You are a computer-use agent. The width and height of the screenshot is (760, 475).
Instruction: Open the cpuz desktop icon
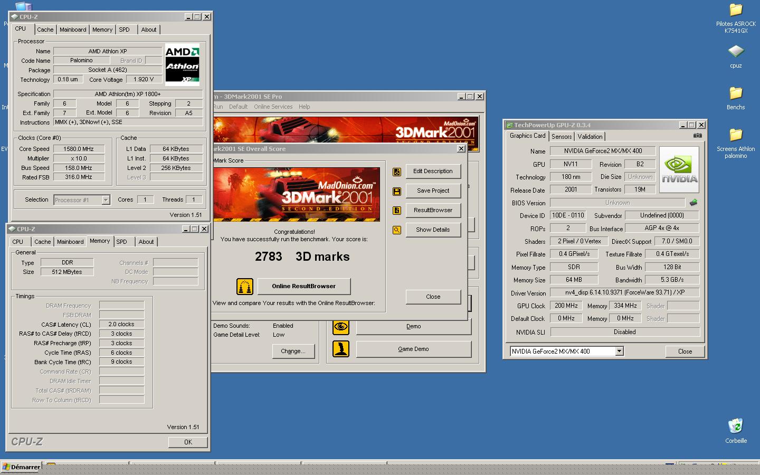tap(736, 56)
